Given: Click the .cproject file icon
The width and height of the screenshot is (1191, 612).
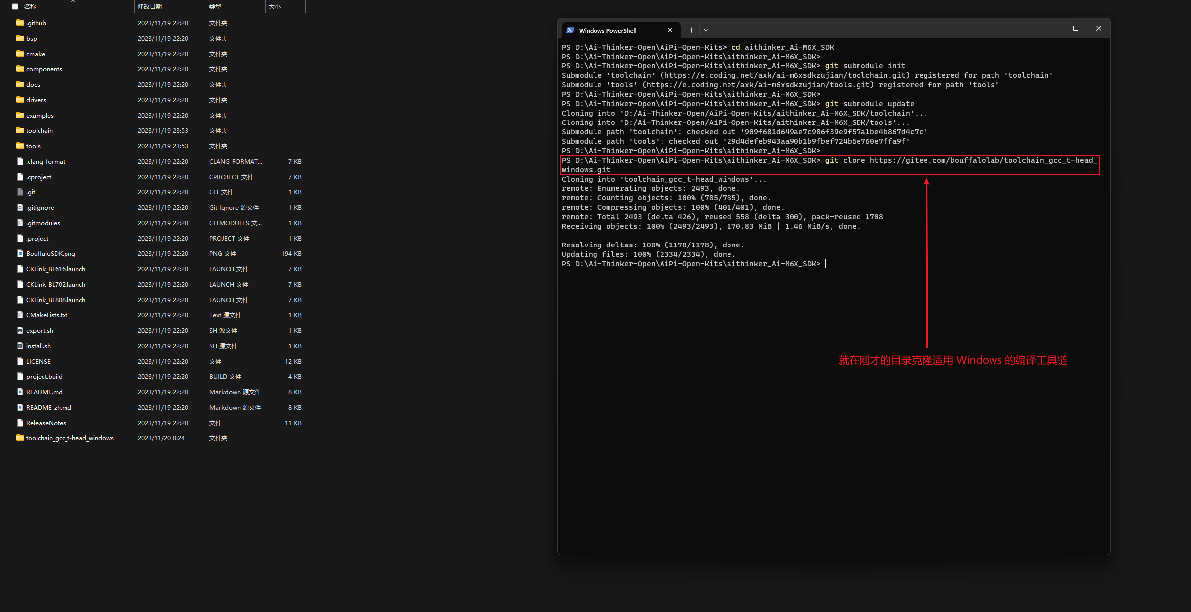Looking at the screenshot, I should pos(20,177).
